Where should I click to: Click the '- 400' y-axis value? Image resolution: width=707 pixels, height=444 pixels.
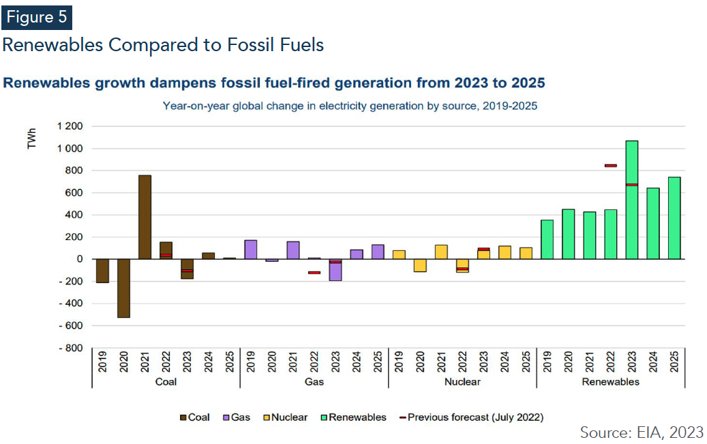(71, 304)
